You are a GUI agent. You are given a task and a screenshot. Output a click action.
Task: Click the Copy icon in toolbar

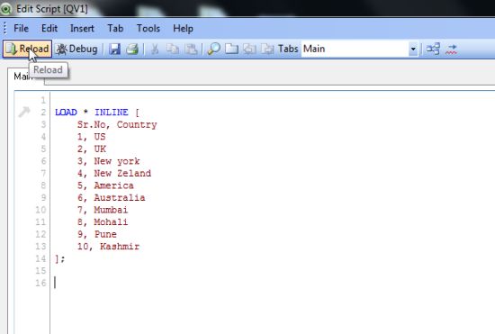coord(173,50)
